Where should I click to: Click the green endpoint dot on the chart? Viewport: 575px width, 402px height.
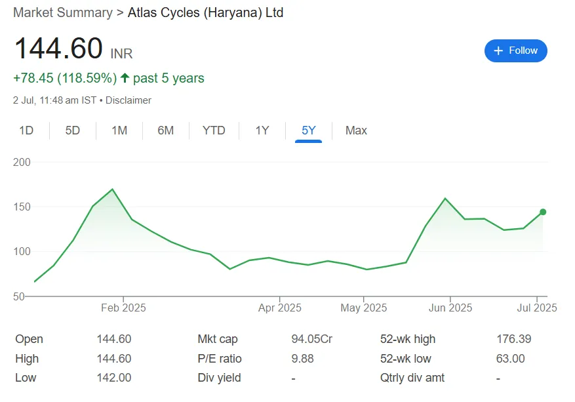pyautogui.click(x=543, y=212)
